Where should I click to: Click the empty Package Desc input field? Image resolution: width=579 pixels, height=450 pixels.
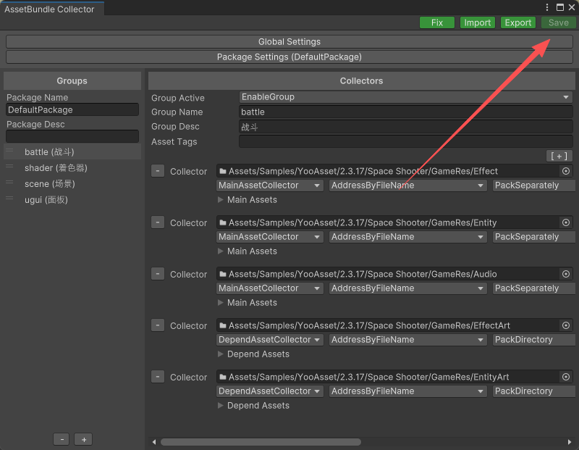[x=72, y=136]
